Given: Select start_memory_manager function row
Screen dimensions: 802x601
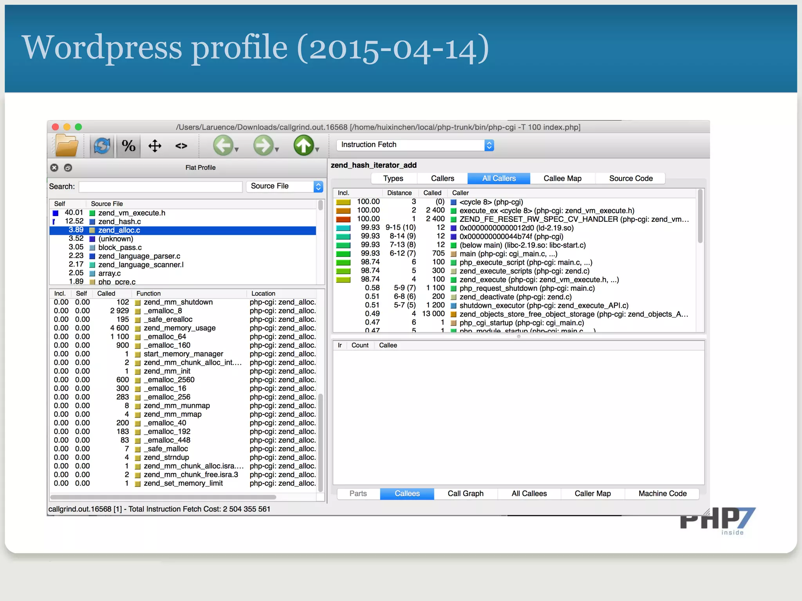Looking at the screenshot, I should coord(183,354).
